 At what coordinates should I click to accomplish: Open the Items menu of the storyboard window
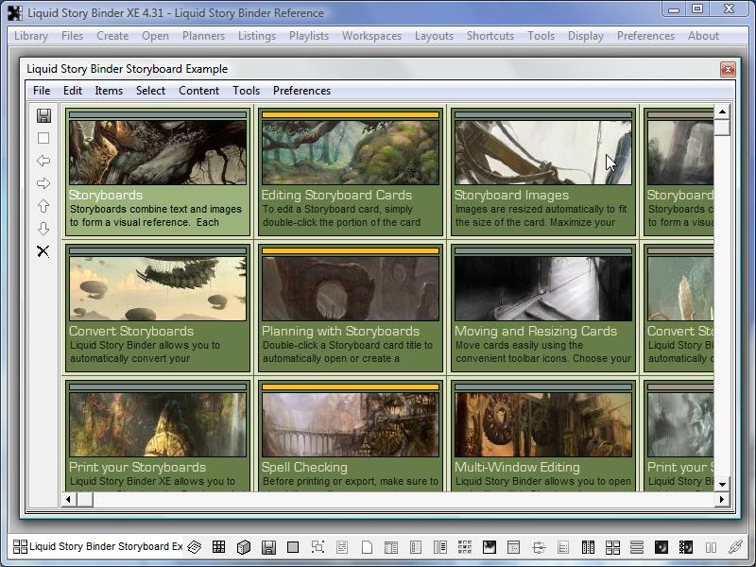coord(109,91)
